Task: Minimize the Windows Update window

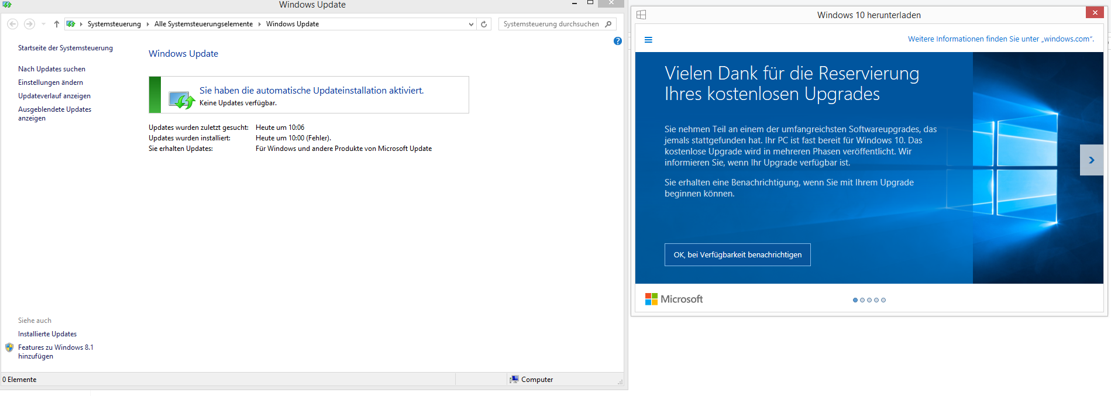Action: point(575,3)
